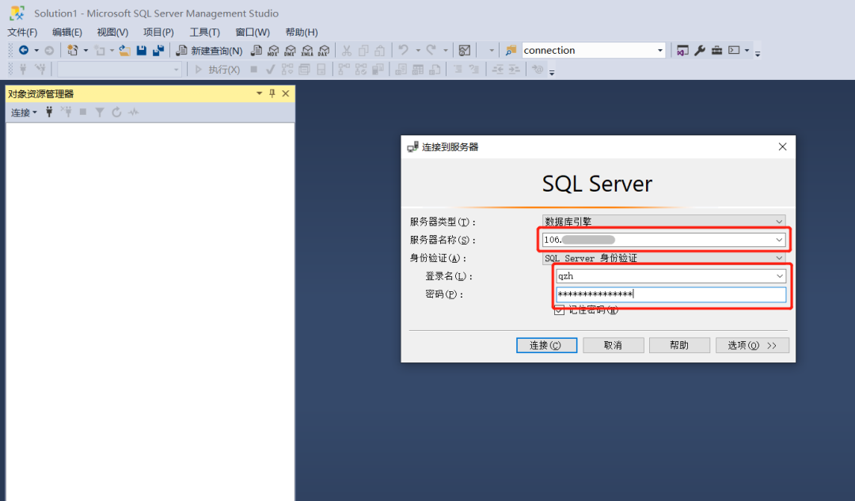The image size is (855, 501).
Task: Toggle the Remember password checkbox
Action: (x=559, y=310)
